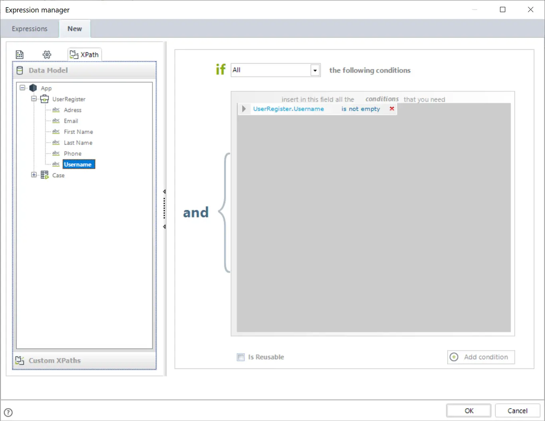
Task: Click the OK button
Action: (469, 411)
